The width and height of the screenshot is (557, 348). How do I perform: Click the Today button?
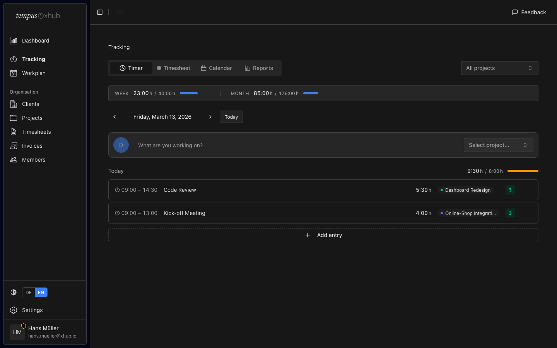click(231, 117)
